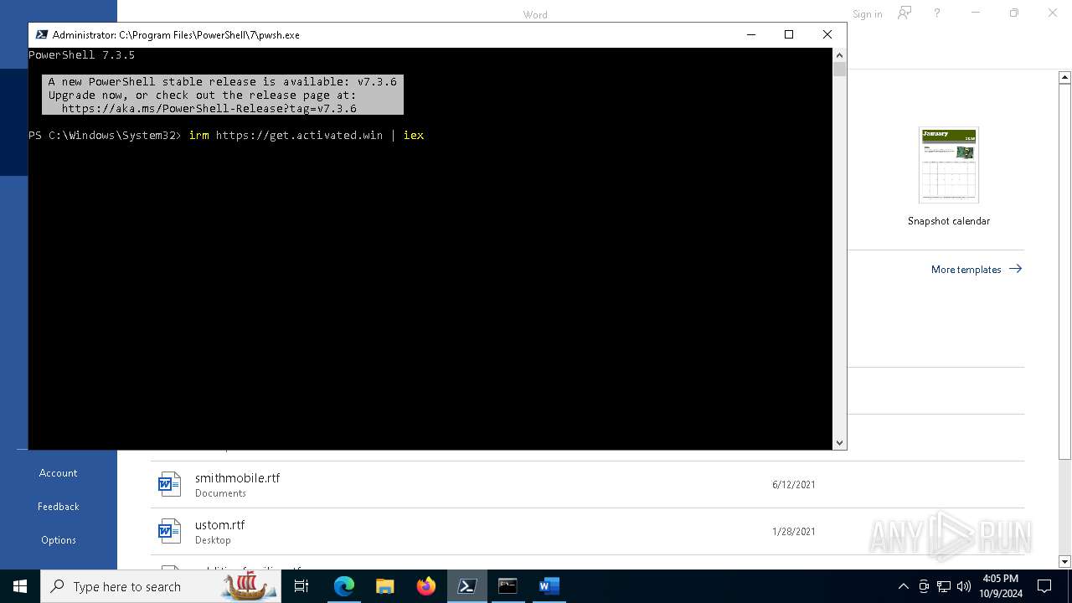
Task: Switch to Word via its taskbar icon
Action: [549, 586]
